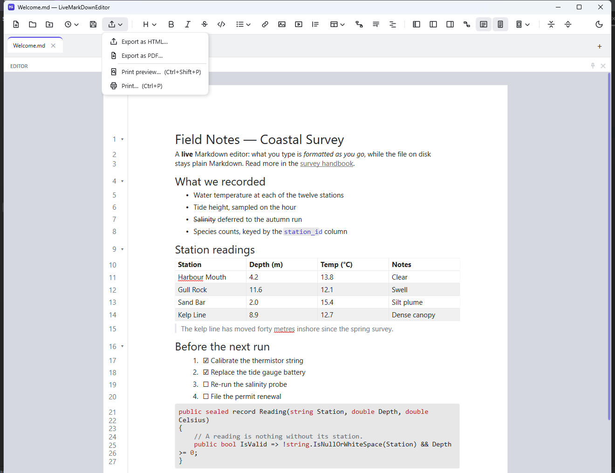This screenshot has height=473, width=615.
Task: Toggle the left sidebar panel icon
Action: (x=417, y=24)
